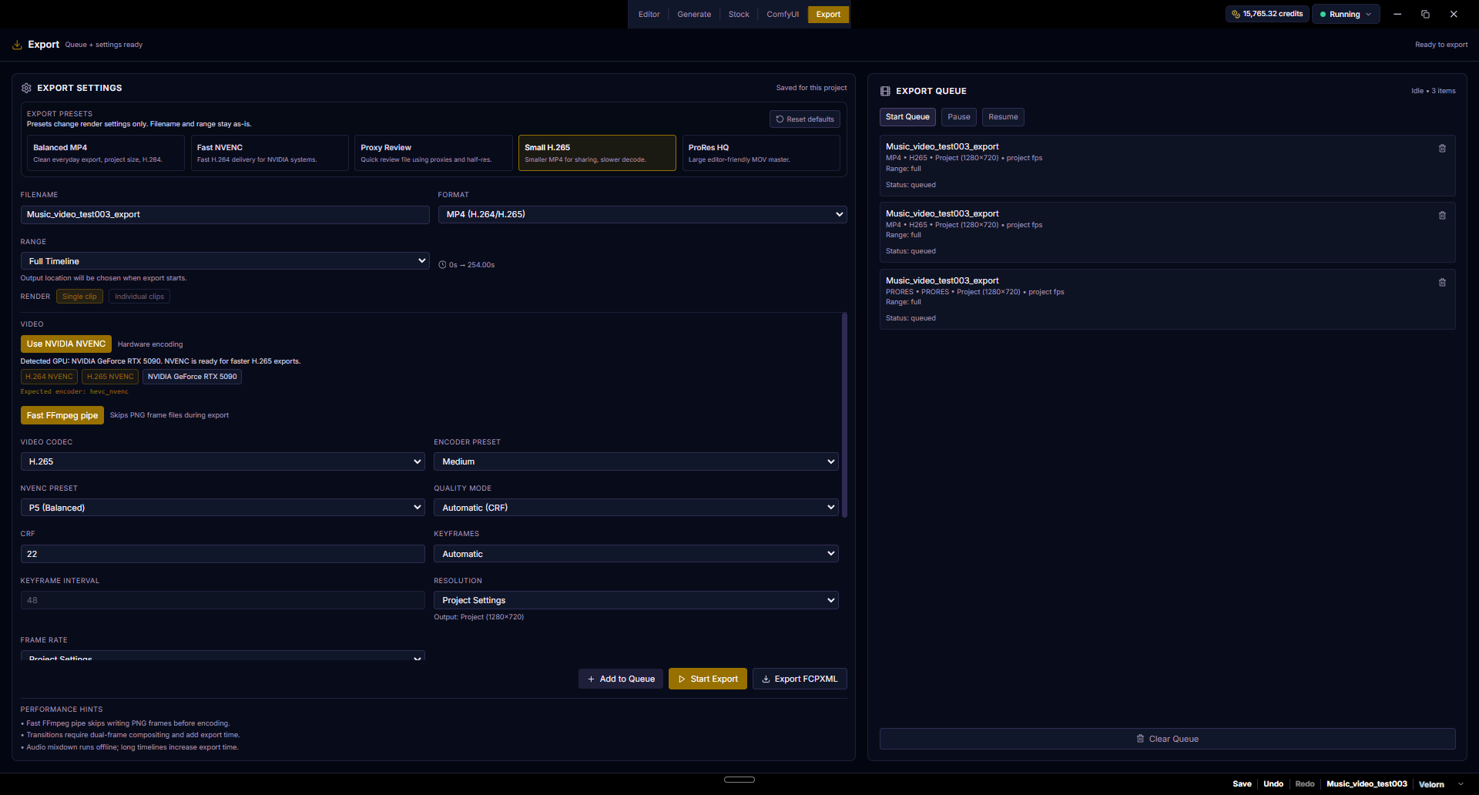The image size is (1479, 795).
Task: Select Single clip render mode
Action: [79, 297]
